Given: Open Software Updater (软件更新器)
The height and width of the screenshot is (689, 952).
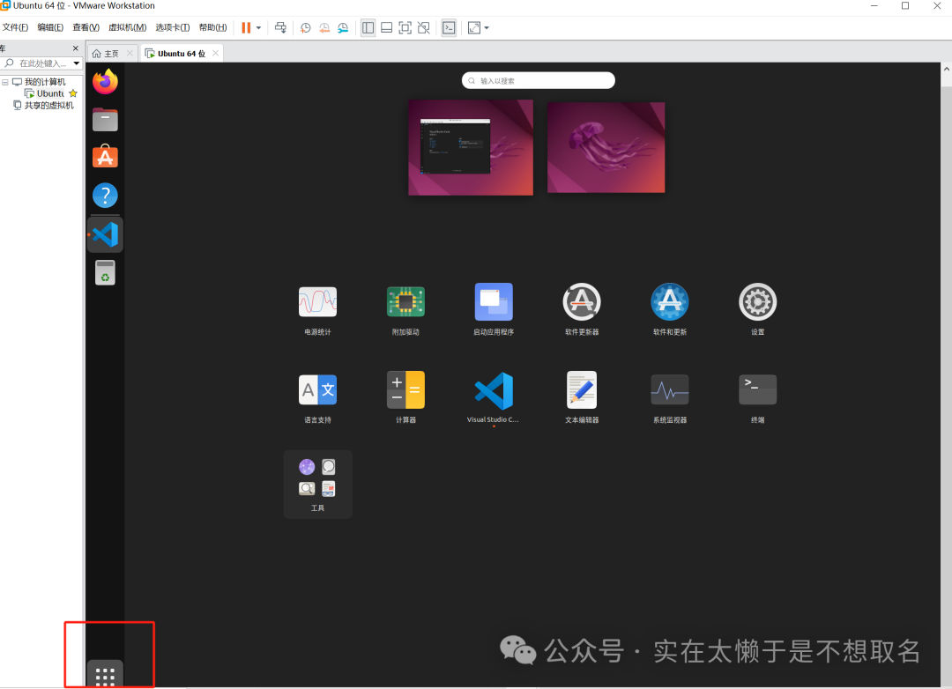Looking at the screenshot, I should coord(582,302).
